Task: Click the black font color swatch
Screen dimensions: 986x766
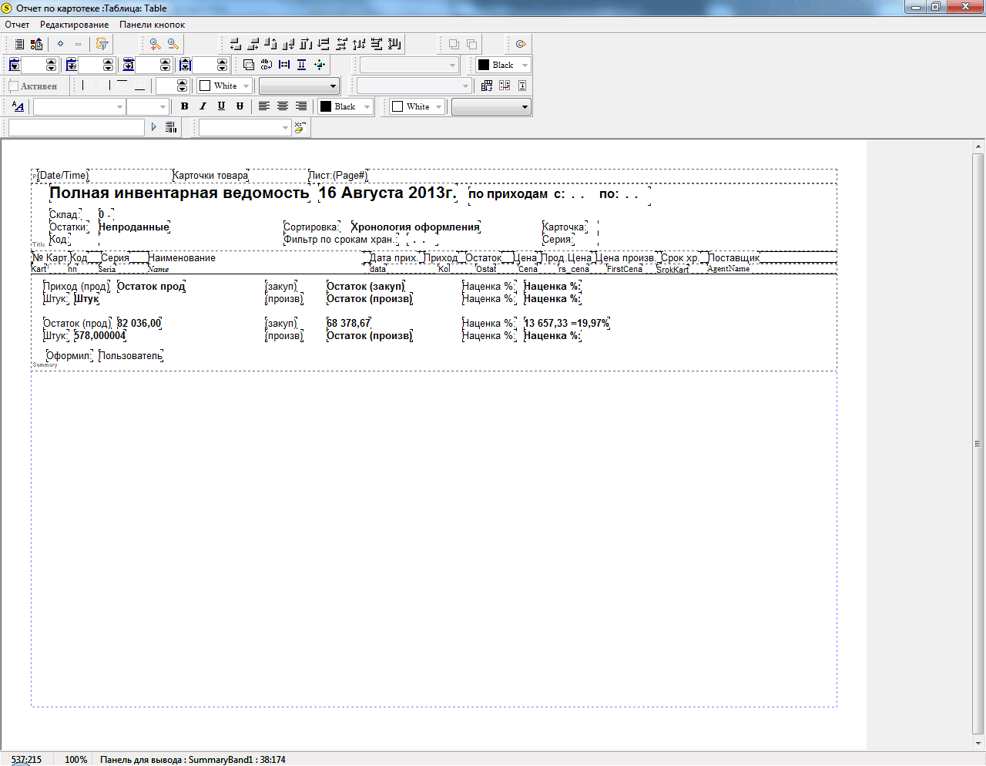Action: 326,106
